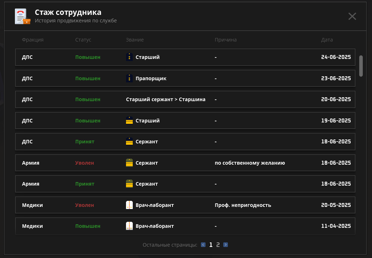Click the Фракция column header

click(x=33, y=40)
